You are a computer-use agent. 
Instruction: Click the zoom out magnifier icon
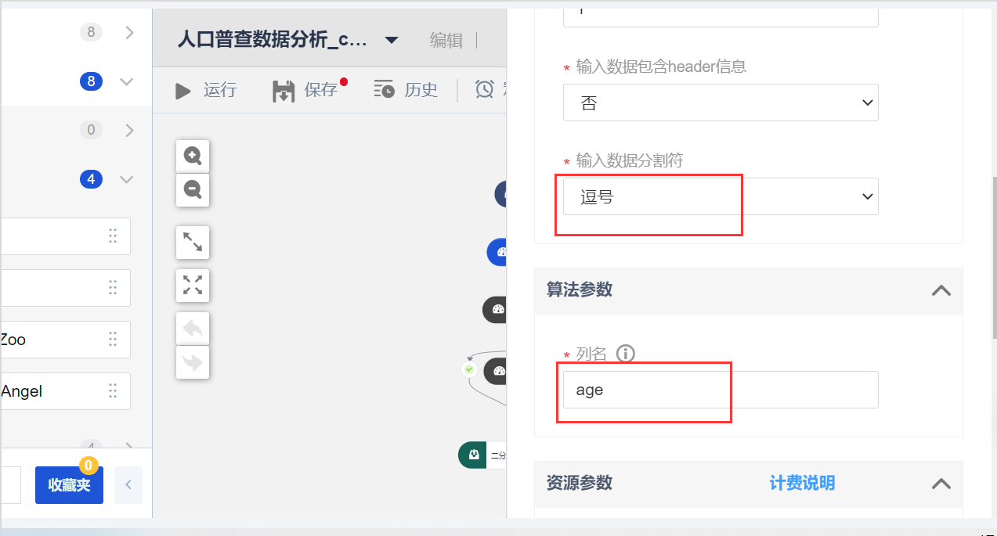tap(193, 189)
